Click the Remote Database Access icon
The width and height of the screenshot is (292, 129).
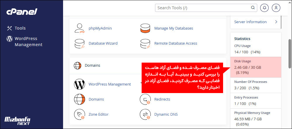[145, 43]
